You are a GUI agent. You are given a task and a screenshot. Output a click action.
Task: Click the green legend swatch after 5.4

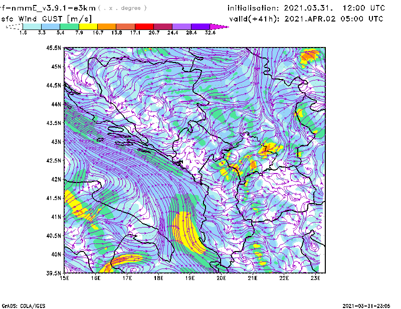coord(69,26)
